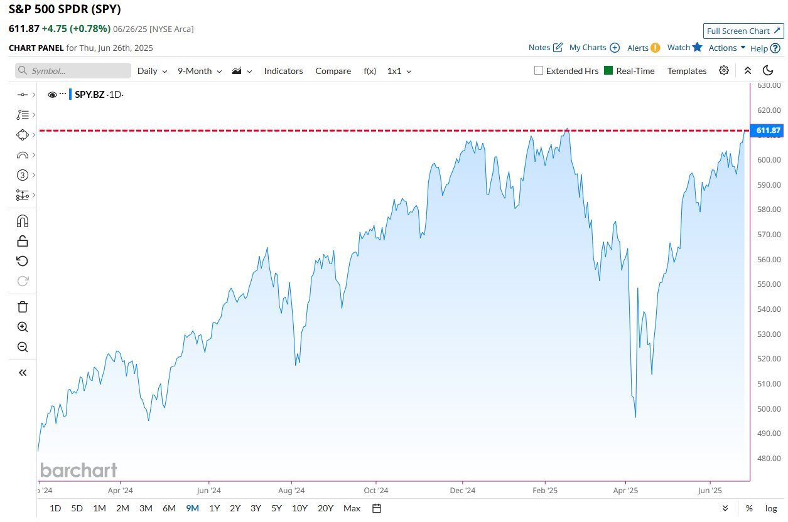Click the Notes edit icon
This screenshot has width=788, height=522.
(x=558, y=48)
